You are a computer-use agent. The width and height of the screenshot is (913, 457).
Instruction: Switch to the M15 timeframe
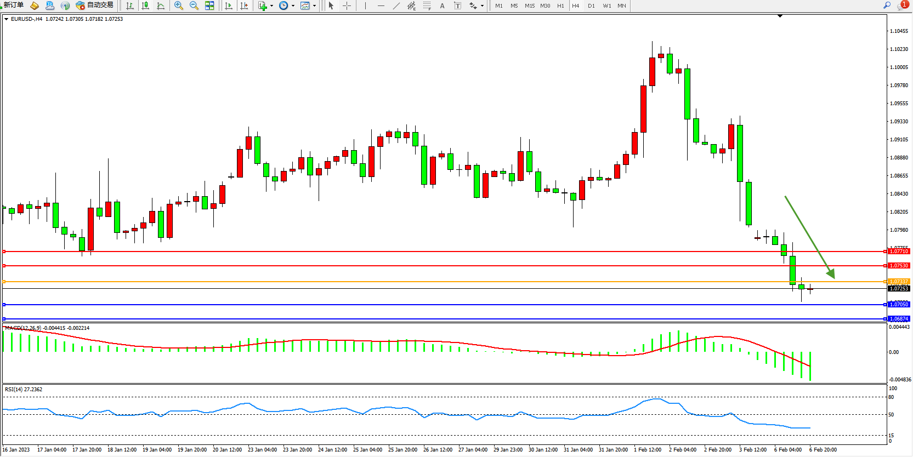coord(529,5)
